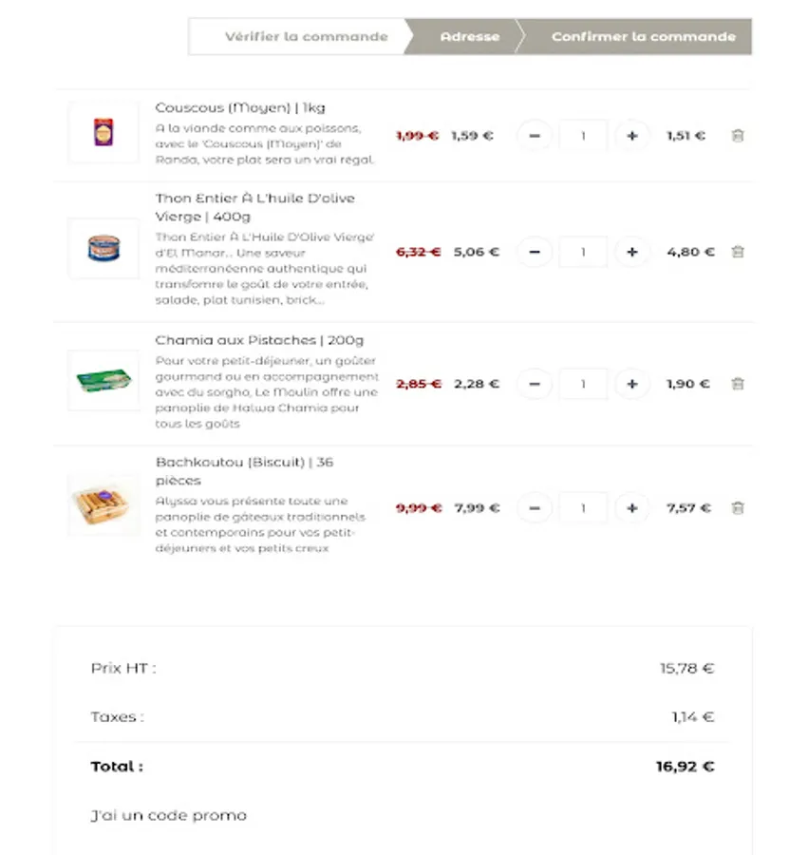Remove Thon Entier from cart via trash icon
The width and height of the screenshot is (808, 855).
pyautogui.click(x=738, y=252)
